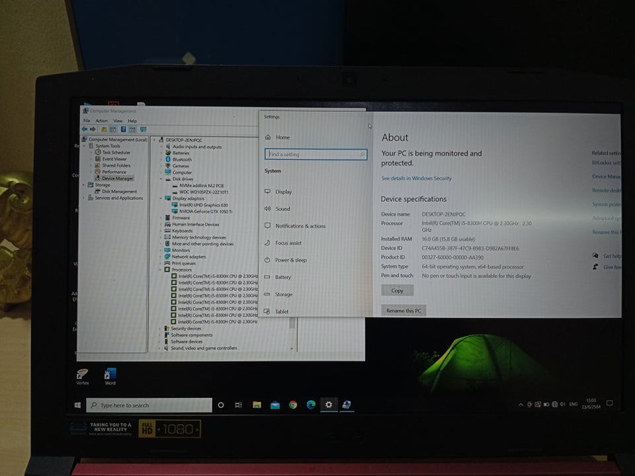The image size is (635, 476).
Task: Click Computer Management icon on taskbar
Action: tap(347, 405)
